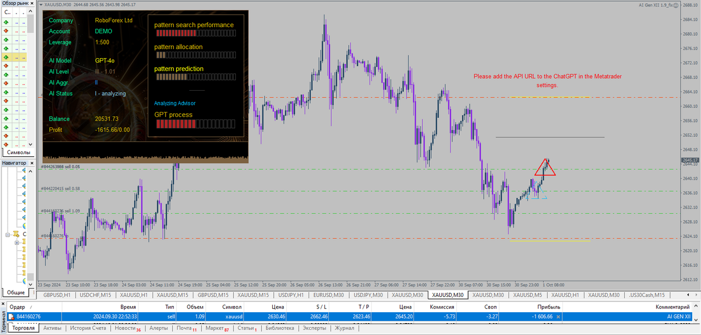Open the Торговля terminal tab
The height and width of the screenshot is (335, 701).
pos(23,328)
